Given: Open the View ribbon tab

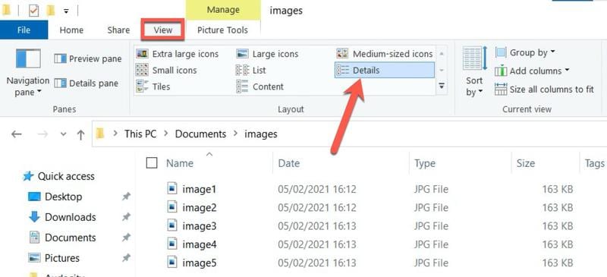Looking at the screenshot, I should tap(162, 30).
